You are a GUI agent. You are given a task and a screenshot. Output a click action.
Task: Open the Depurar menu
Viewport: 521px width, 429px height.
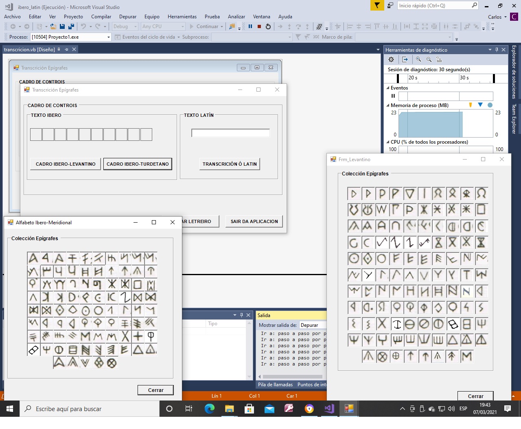[x=128, y=17]
